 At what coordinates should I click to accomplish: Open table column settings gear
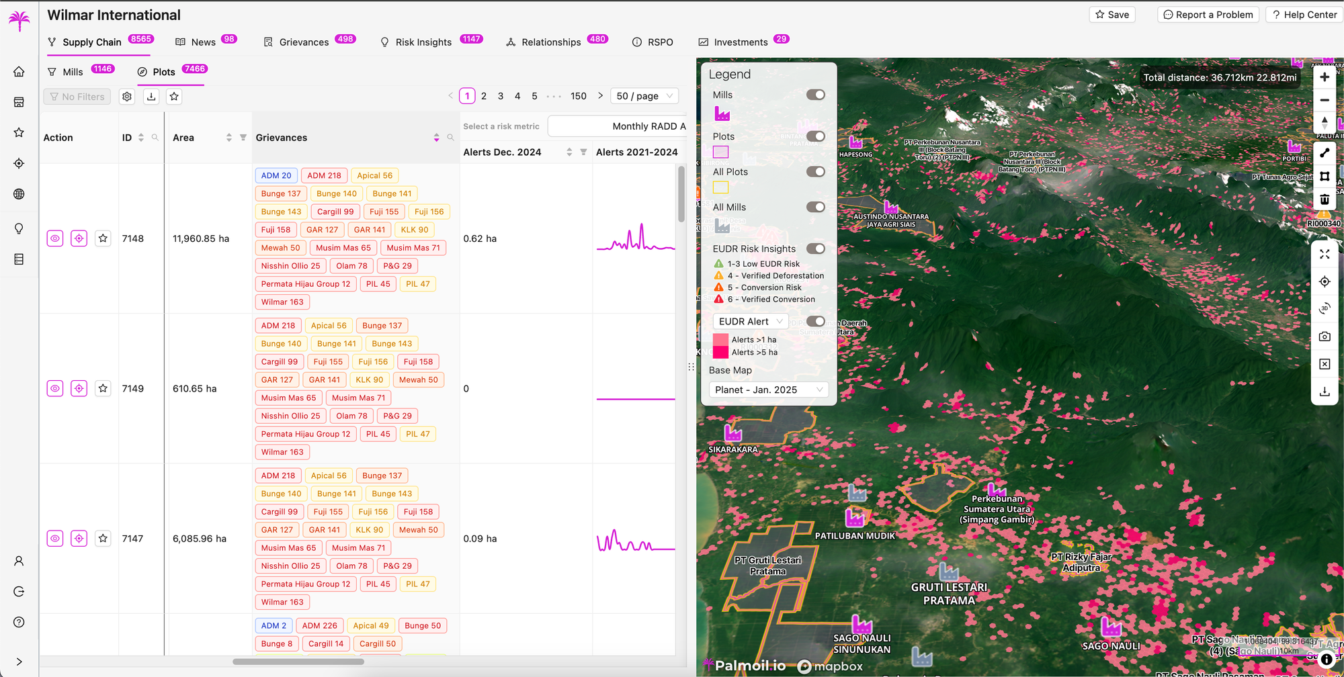click(127, 97)
